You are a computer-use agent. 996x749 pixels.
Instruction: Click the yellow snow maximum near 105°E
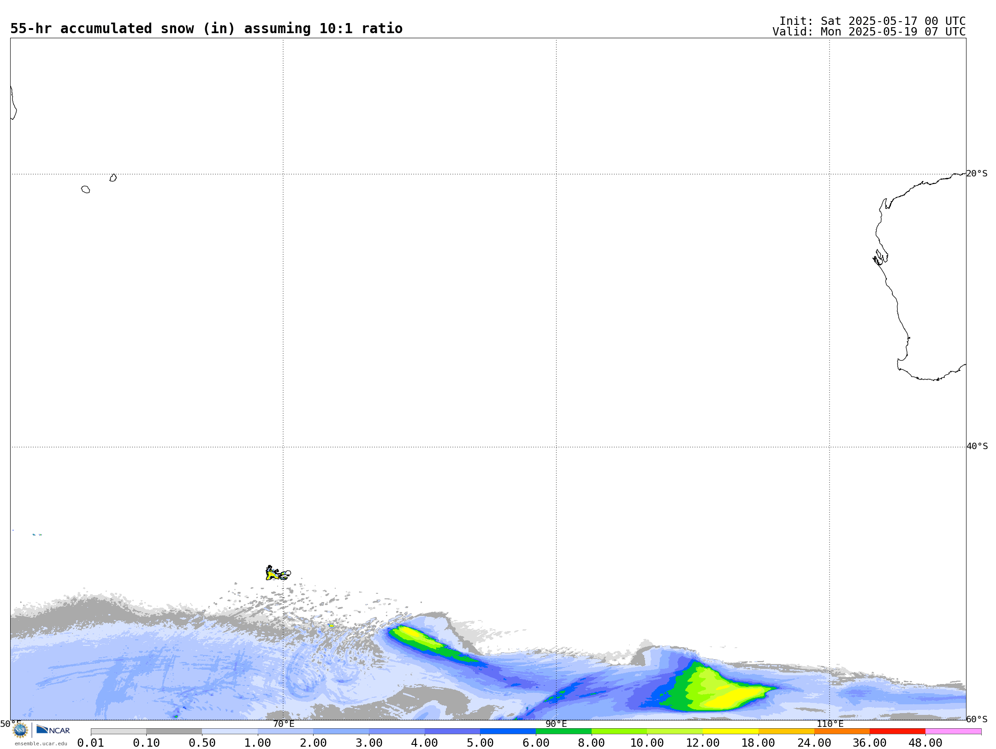[733, 698]
